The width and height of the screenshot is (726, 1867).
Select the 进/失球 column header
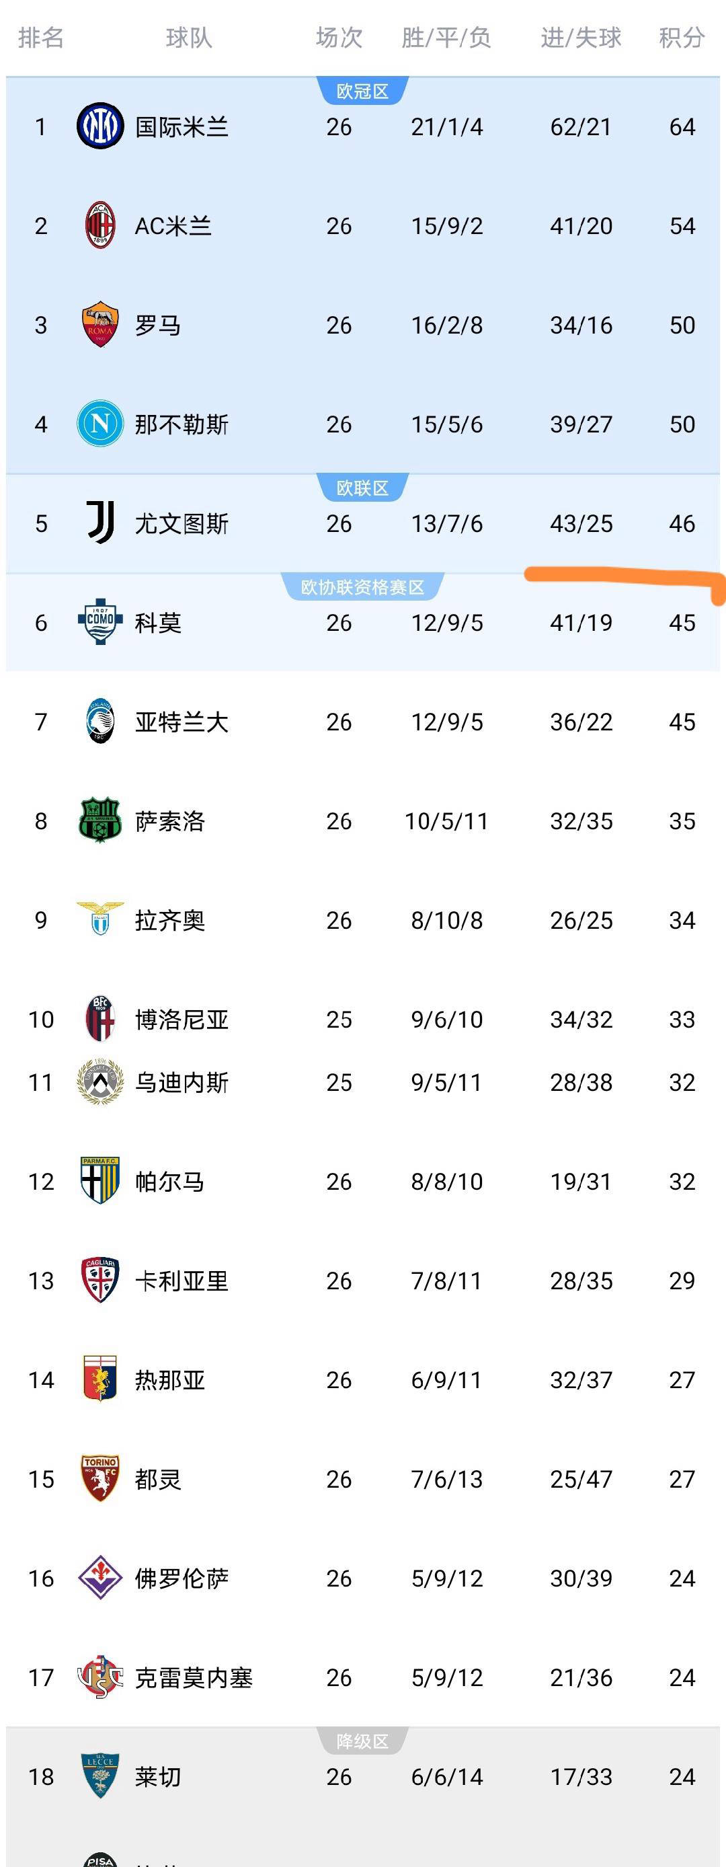580,38
